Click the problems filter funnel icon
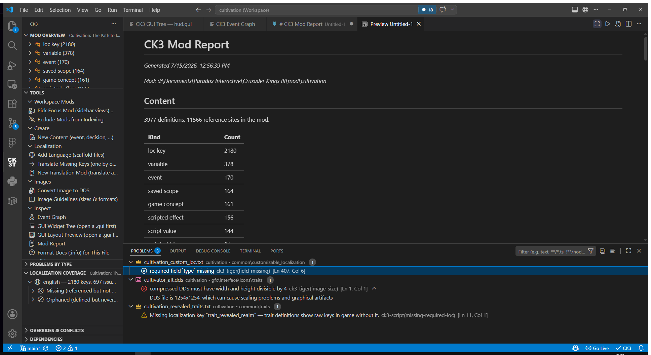 (590, 251)
